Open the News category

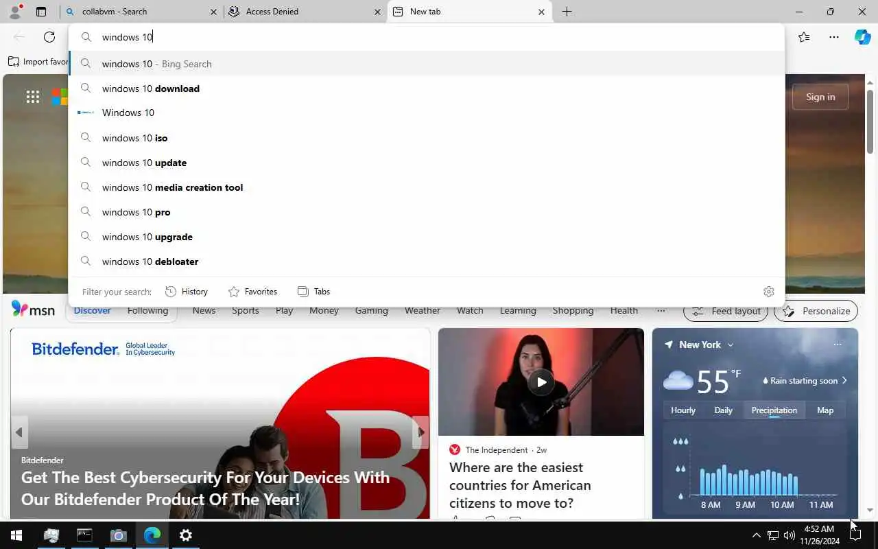tap(204, 311)
